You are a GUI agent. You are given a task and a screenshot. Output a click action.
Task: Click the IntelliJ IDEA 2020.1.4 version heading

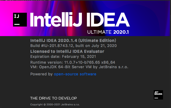(x=73, y=41)
